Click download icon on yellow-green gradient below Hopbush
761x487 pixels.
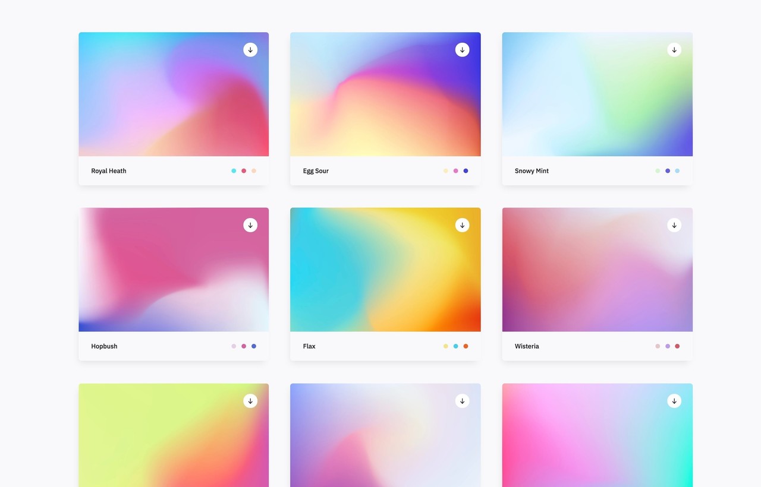(x=250, y=401)
